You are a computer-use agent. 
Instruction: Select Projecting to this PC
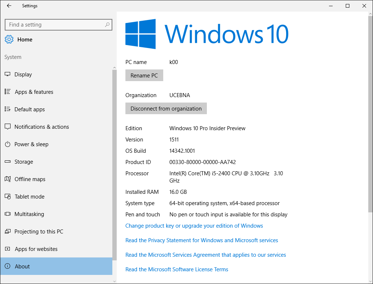point(56,231)
